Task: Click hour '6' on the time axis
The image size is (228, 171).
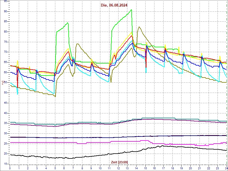Action: (64, 168)
